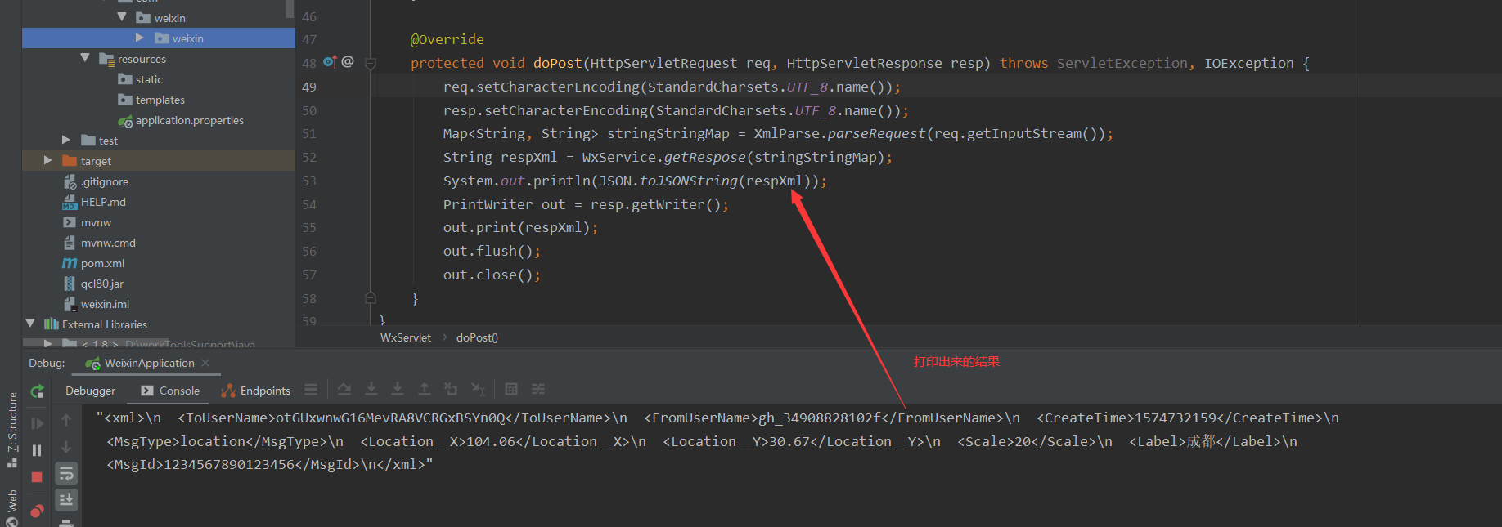Open HELP.md in the project tree
This screenshot has width=1502, height=527.
click(x=94, y=202)
